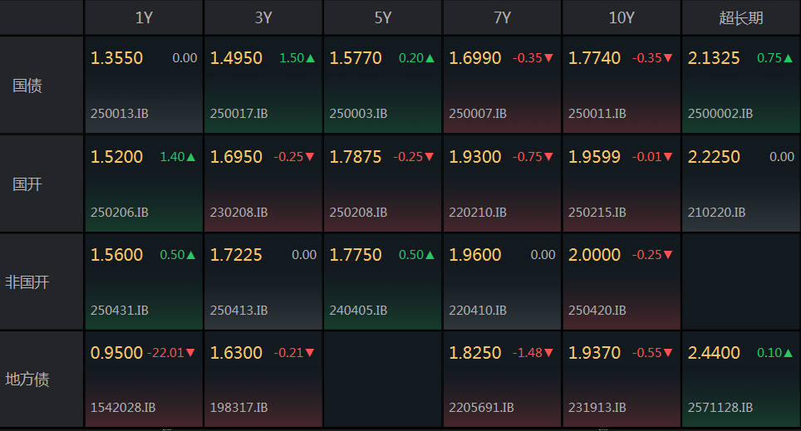Select the 超长期 column header

click(740, 17)
